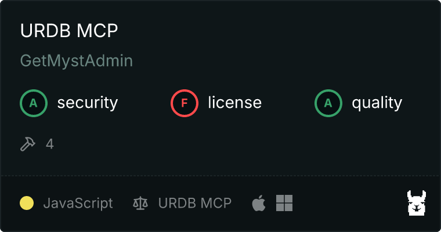Click the tool count number 4
Viewport: 441px width, 232px height.
50,144
